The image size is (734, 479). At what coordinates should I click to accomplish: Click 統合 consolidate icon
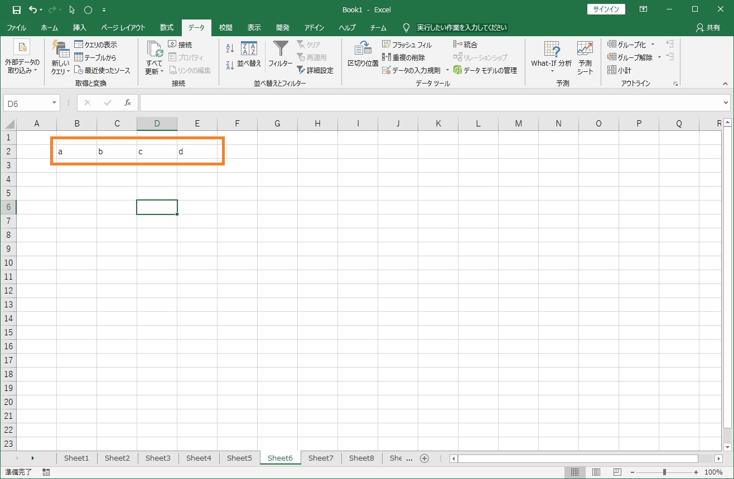point(458,45)
